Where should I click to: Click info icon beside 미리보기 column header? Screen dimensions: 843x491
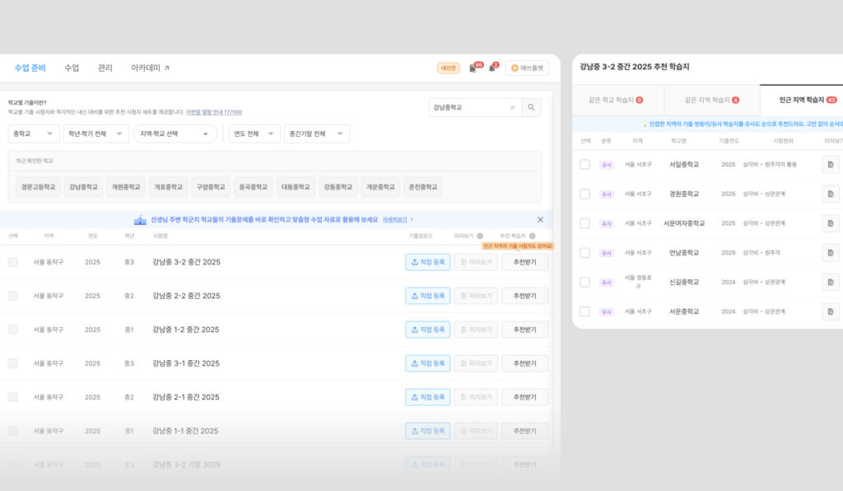pos(480,236)
